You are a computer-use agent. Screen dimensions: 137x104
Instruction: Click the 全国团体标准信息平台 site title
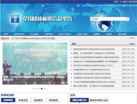[48, 19]
